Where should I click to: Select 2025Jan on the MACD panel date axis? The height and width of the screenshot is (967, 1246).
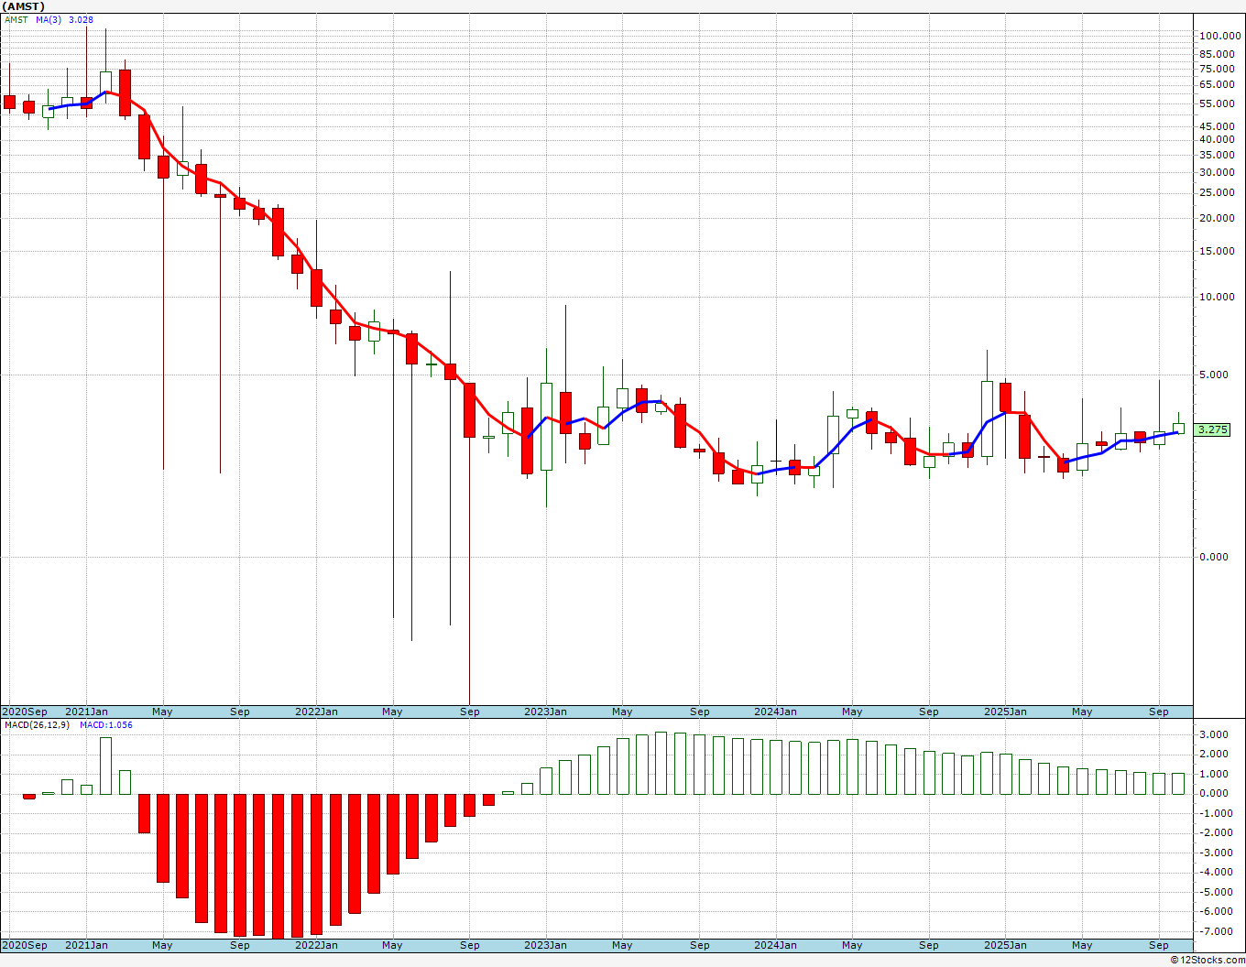[x=1005, y=945]
